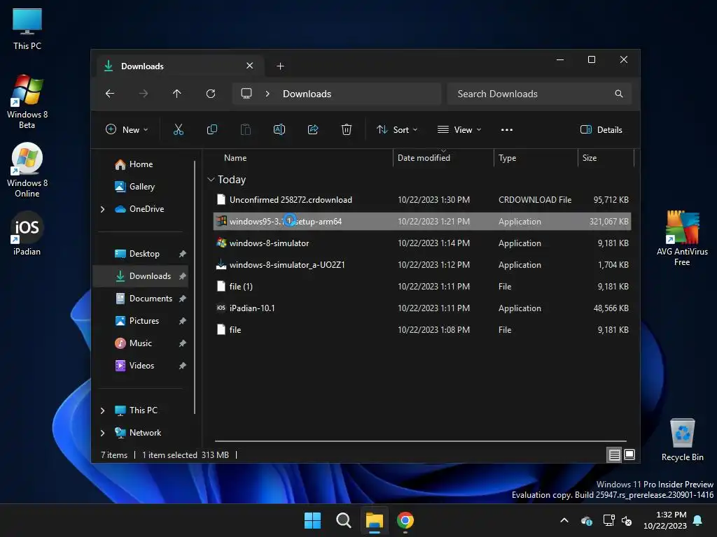Viewport: 717px width, 537px height.
Task: Select the file (1) item
Action: pos(422,287)
